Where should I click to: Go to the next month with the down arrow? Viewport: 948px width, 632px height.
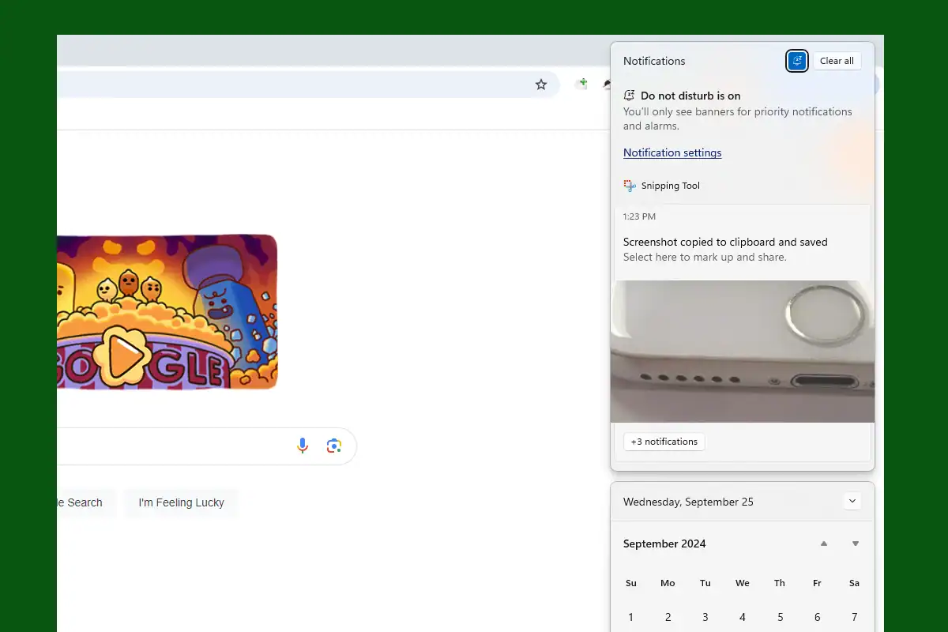point(855,544)
